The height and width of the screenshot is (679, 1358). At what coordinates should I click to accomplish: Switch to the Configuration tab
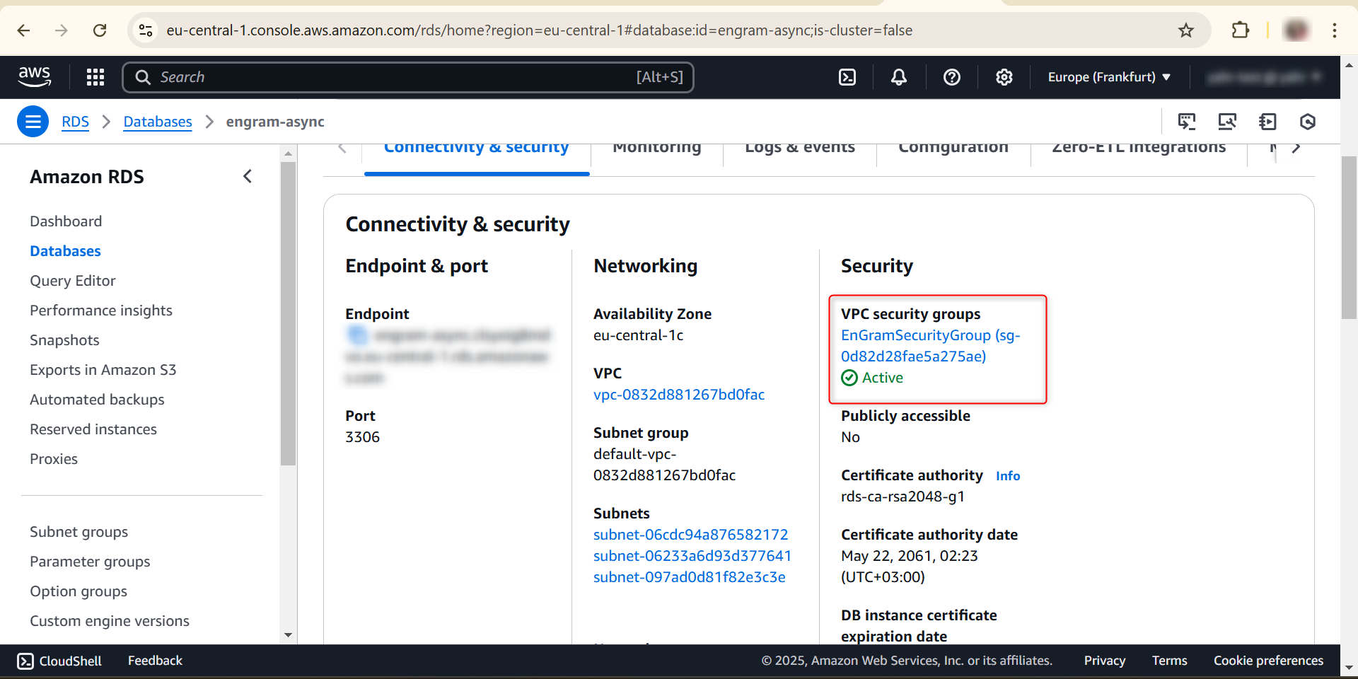point(953,149)
